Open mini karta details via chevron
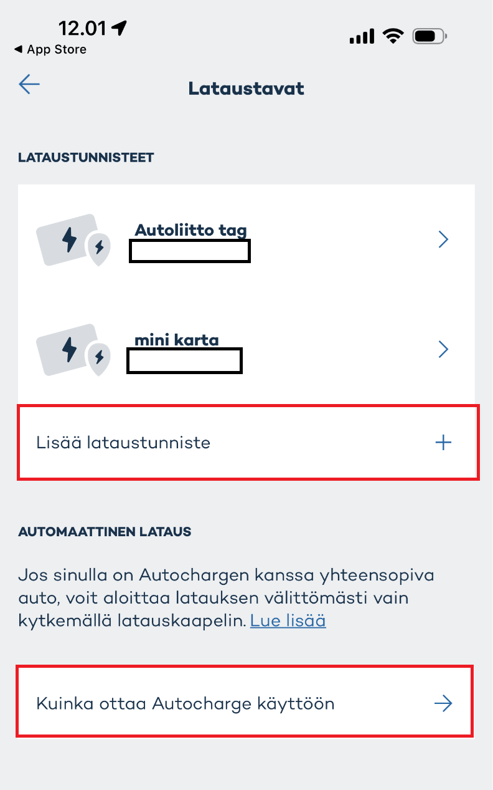The width and height of the screenshot is (493, 790). pos(443,349)
